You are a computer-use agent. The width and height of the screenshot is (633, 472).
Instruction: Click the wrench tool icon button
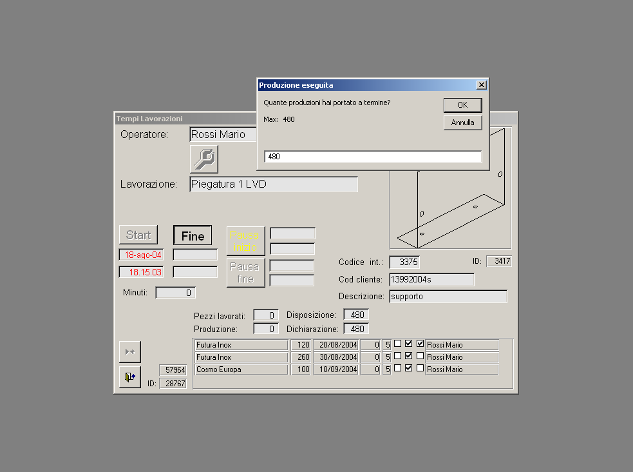[x=204, y=159]
